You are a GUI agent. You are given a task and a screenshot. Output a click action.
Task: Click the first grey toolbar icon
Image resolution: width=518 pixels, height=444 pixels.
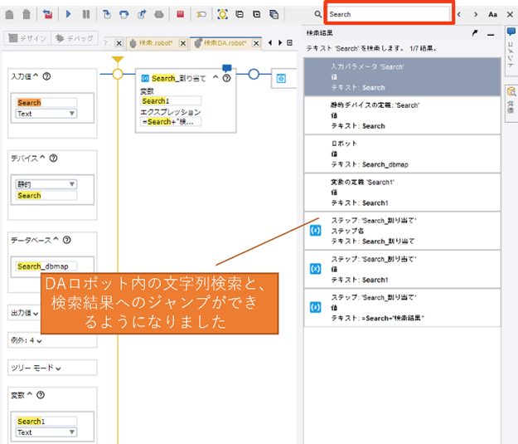[10, 14]
